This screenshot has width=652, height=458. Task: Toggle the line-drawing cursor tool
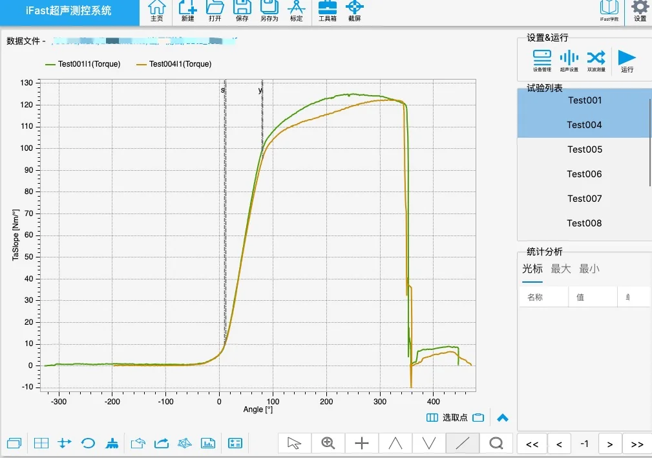tap(463, 443)
